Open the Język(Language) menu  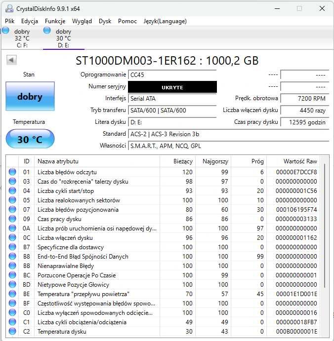click(165, 21)
